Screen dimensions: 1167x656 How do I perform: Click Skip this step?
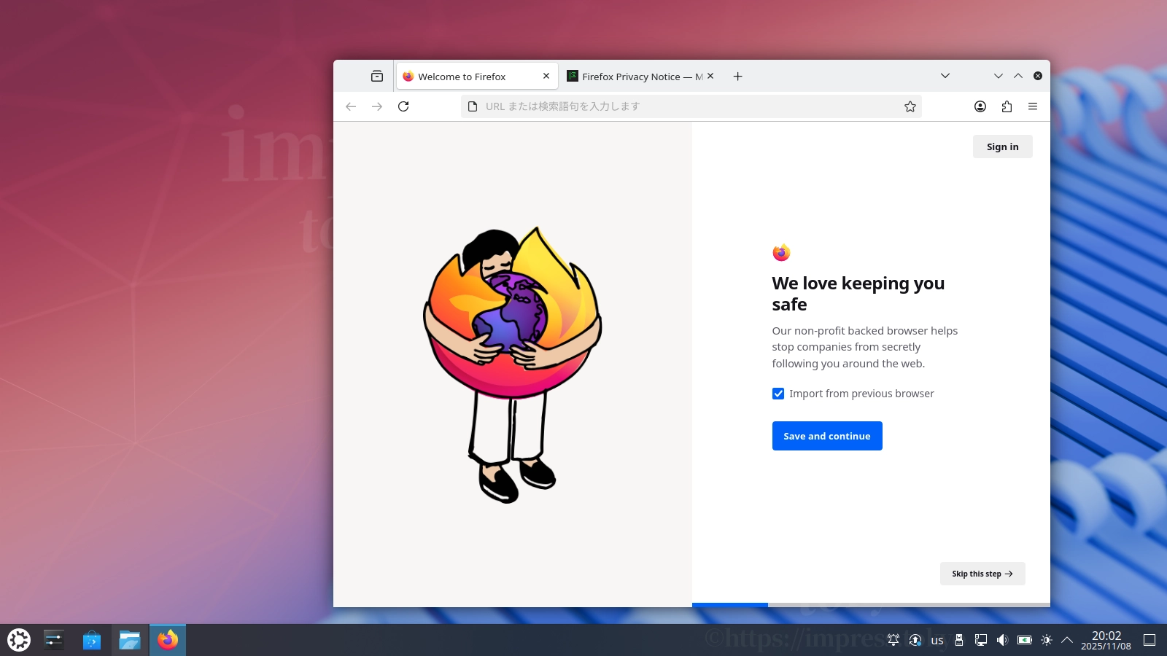pyautogui.click(x=982, y=574)
